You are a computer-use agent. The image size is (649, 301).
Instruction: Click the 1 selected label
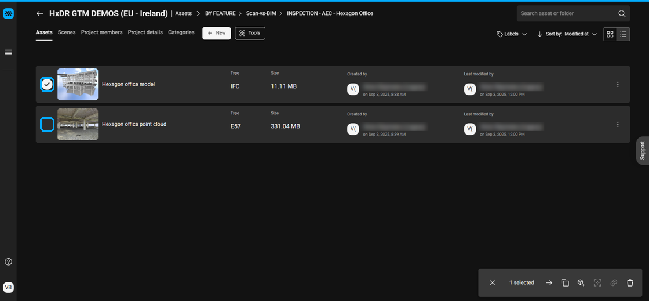click(x=522, y=283)
